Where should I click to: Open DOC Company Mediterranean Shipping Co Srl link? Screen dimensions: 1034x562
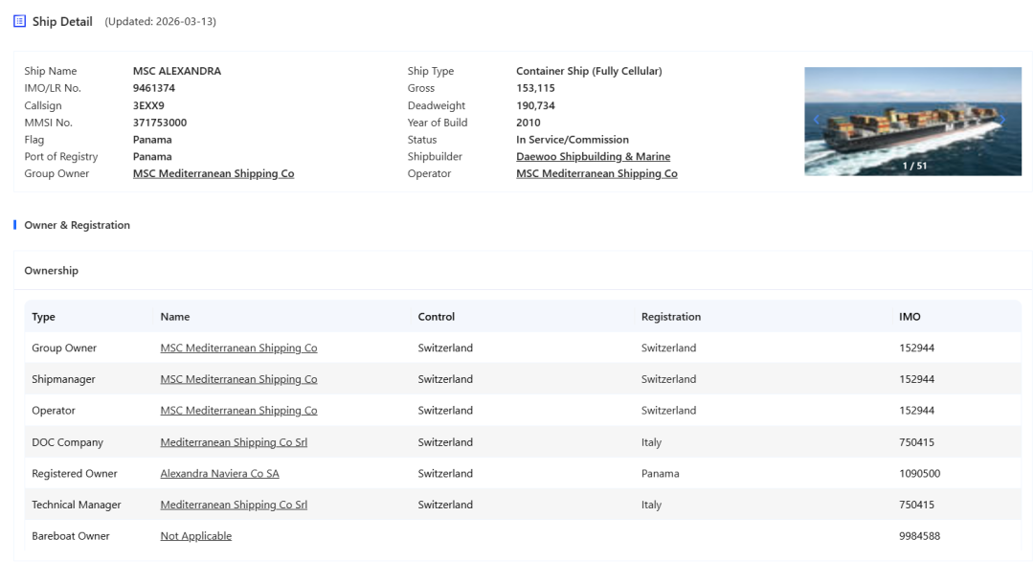234,442
